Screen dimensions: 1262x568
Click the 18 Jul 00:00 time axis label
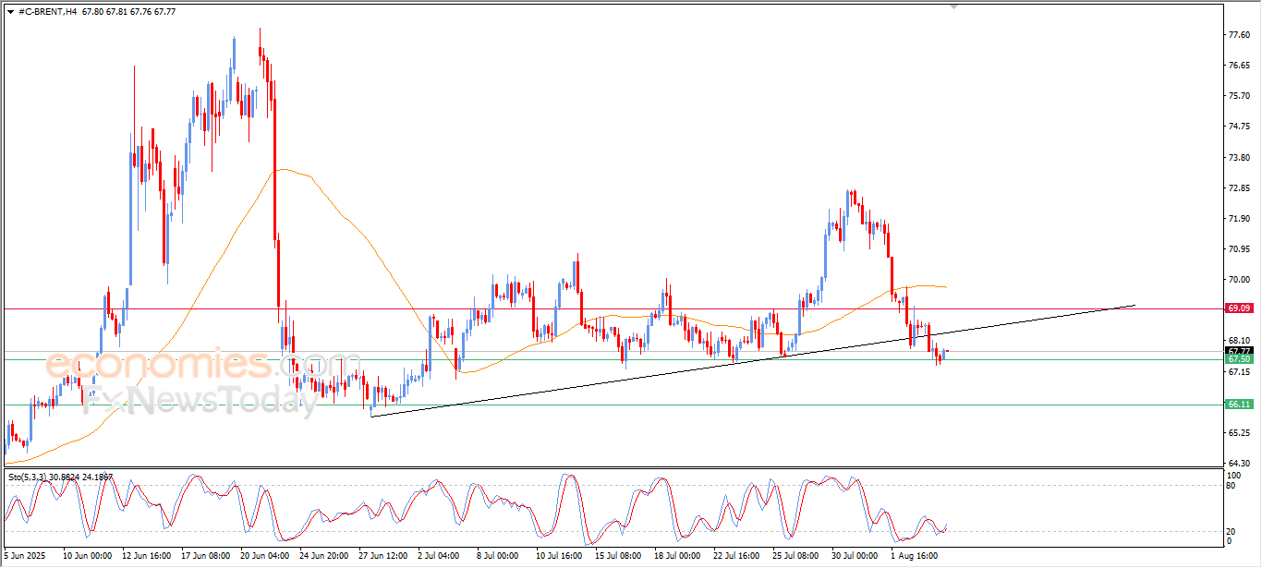(x=677, y=556)
